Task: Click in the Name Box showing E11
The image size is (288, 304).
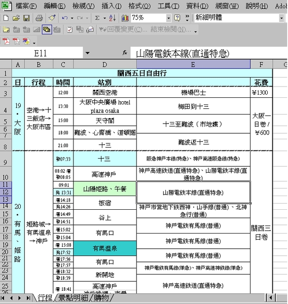Action: [x=42, y=53]
